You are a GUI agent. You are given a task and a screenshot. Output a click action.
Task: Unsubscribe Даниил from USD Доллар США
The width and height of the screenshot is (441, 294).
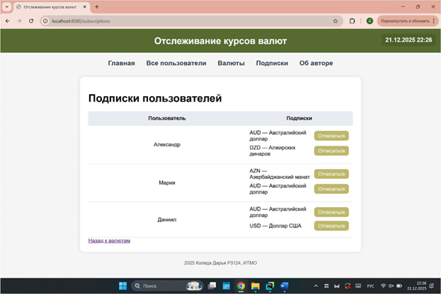point(331,226)
